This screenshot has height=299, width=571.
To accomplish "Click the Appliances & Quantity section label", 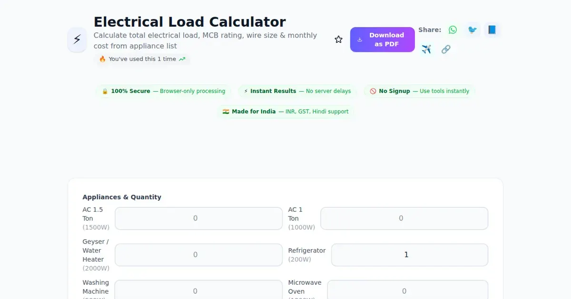I will [122, 197].
